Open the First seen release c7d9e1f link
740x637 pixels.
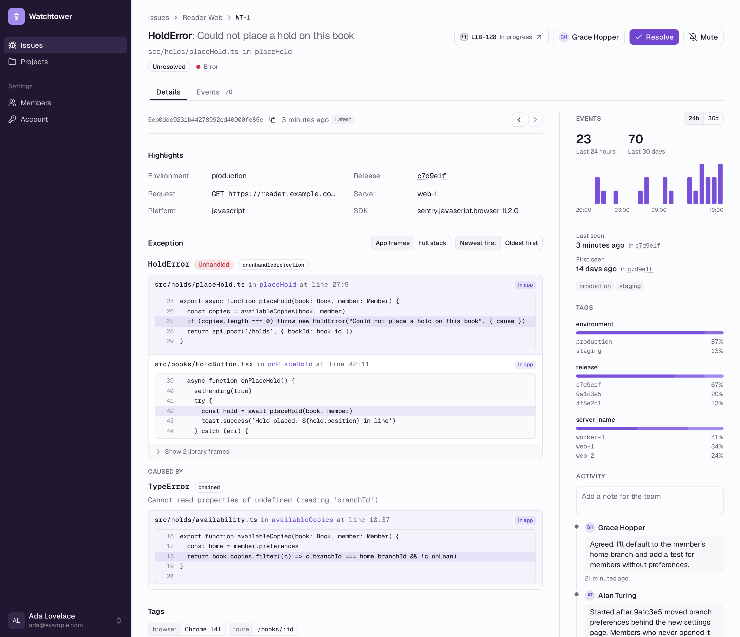pos(640,269)
